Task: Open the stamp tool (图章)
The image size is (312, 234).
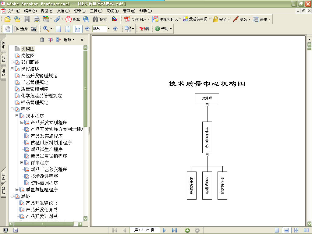Action: 73,19
